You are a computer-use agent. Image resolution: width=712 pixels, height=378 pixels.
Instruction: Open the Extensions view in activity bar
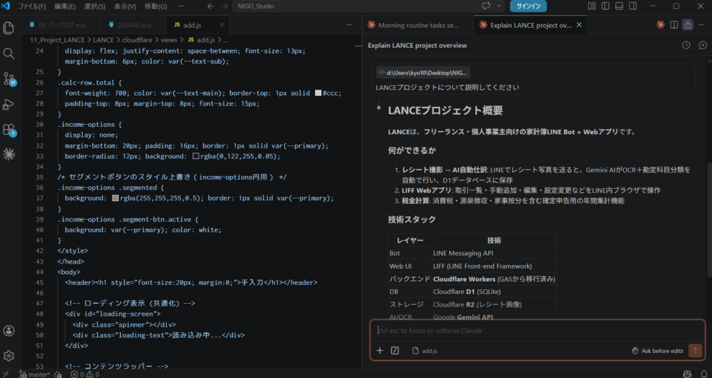[x=9, y=130]
